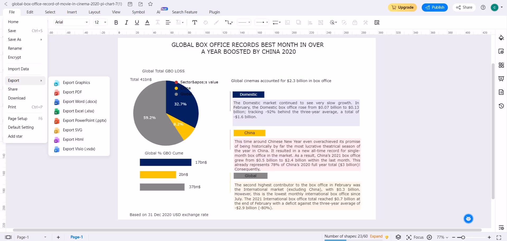Screen dimensions: 507x241
Task: Open the Insert menu
Action: pos(72,12)
